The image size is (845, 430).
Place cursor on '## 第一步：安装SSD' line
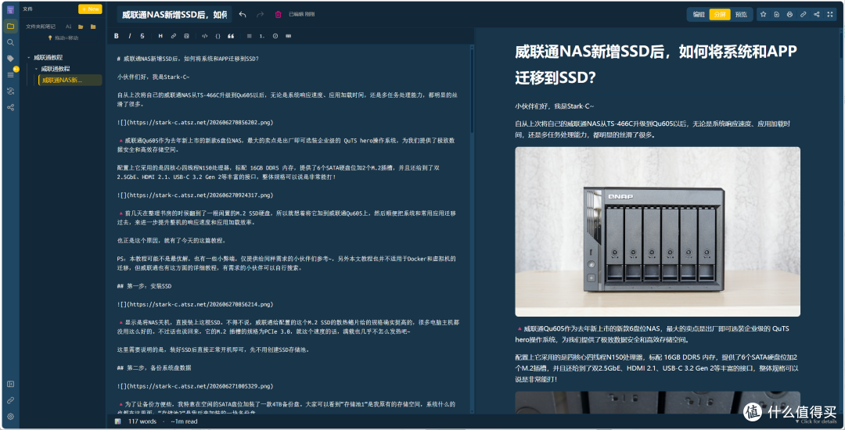[144, 286]
